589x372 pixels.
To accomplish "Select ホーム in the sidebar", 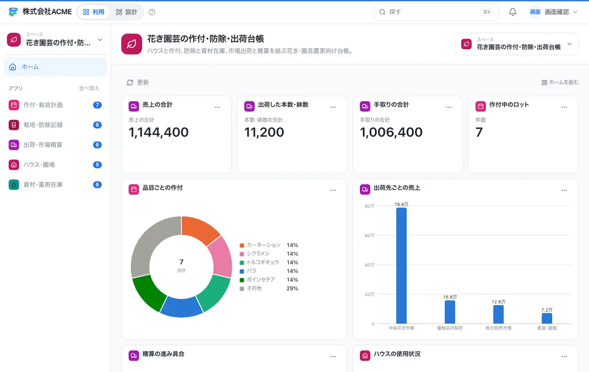I will [x=55, y=67].
